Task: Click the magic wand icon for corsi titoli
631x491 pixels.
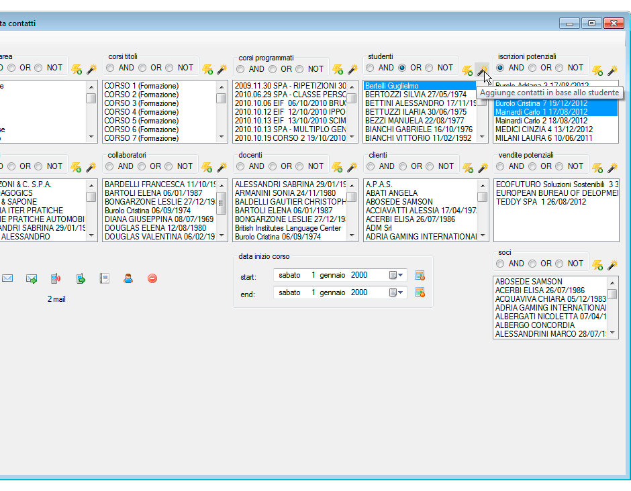Action: [222, 69]
